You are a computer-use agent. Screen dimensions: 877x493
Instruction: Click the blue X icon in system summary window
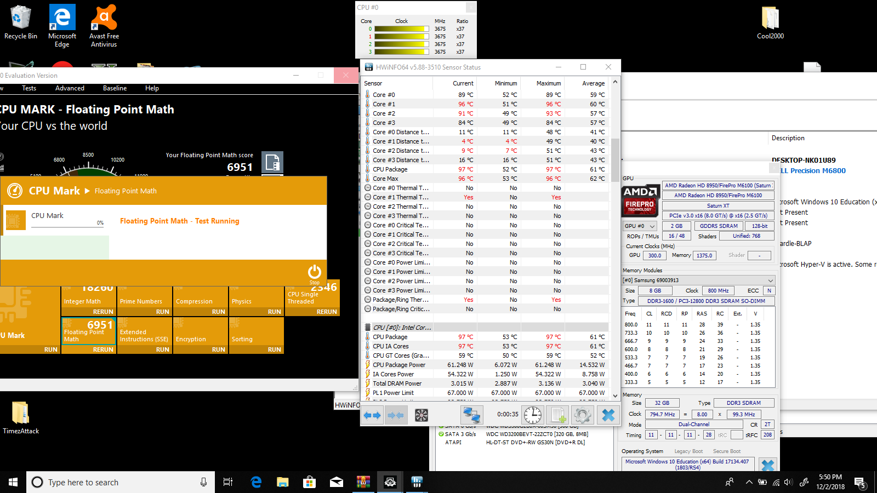pyautogui.click(x=768, y=465)
